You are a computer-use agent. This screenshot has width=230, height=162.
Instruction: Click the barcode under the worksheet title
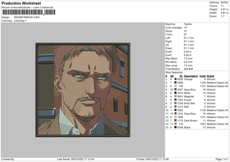(28, 12)
